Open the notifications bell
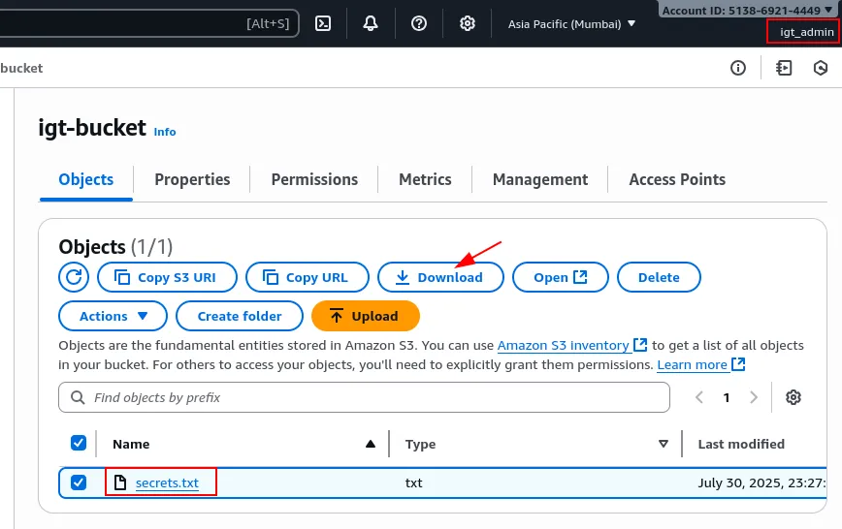 pyautogui.click(x=371, y=23)
